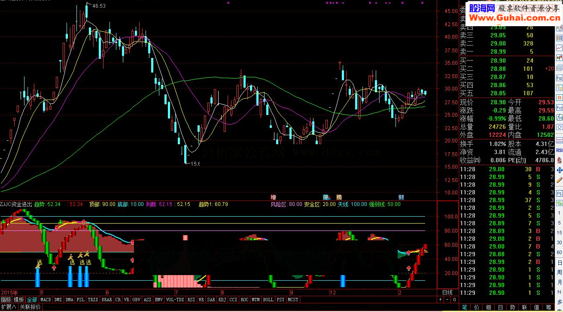Select the 月 monthly period in sidebar
563x312 pixels.
pos(559,282)
